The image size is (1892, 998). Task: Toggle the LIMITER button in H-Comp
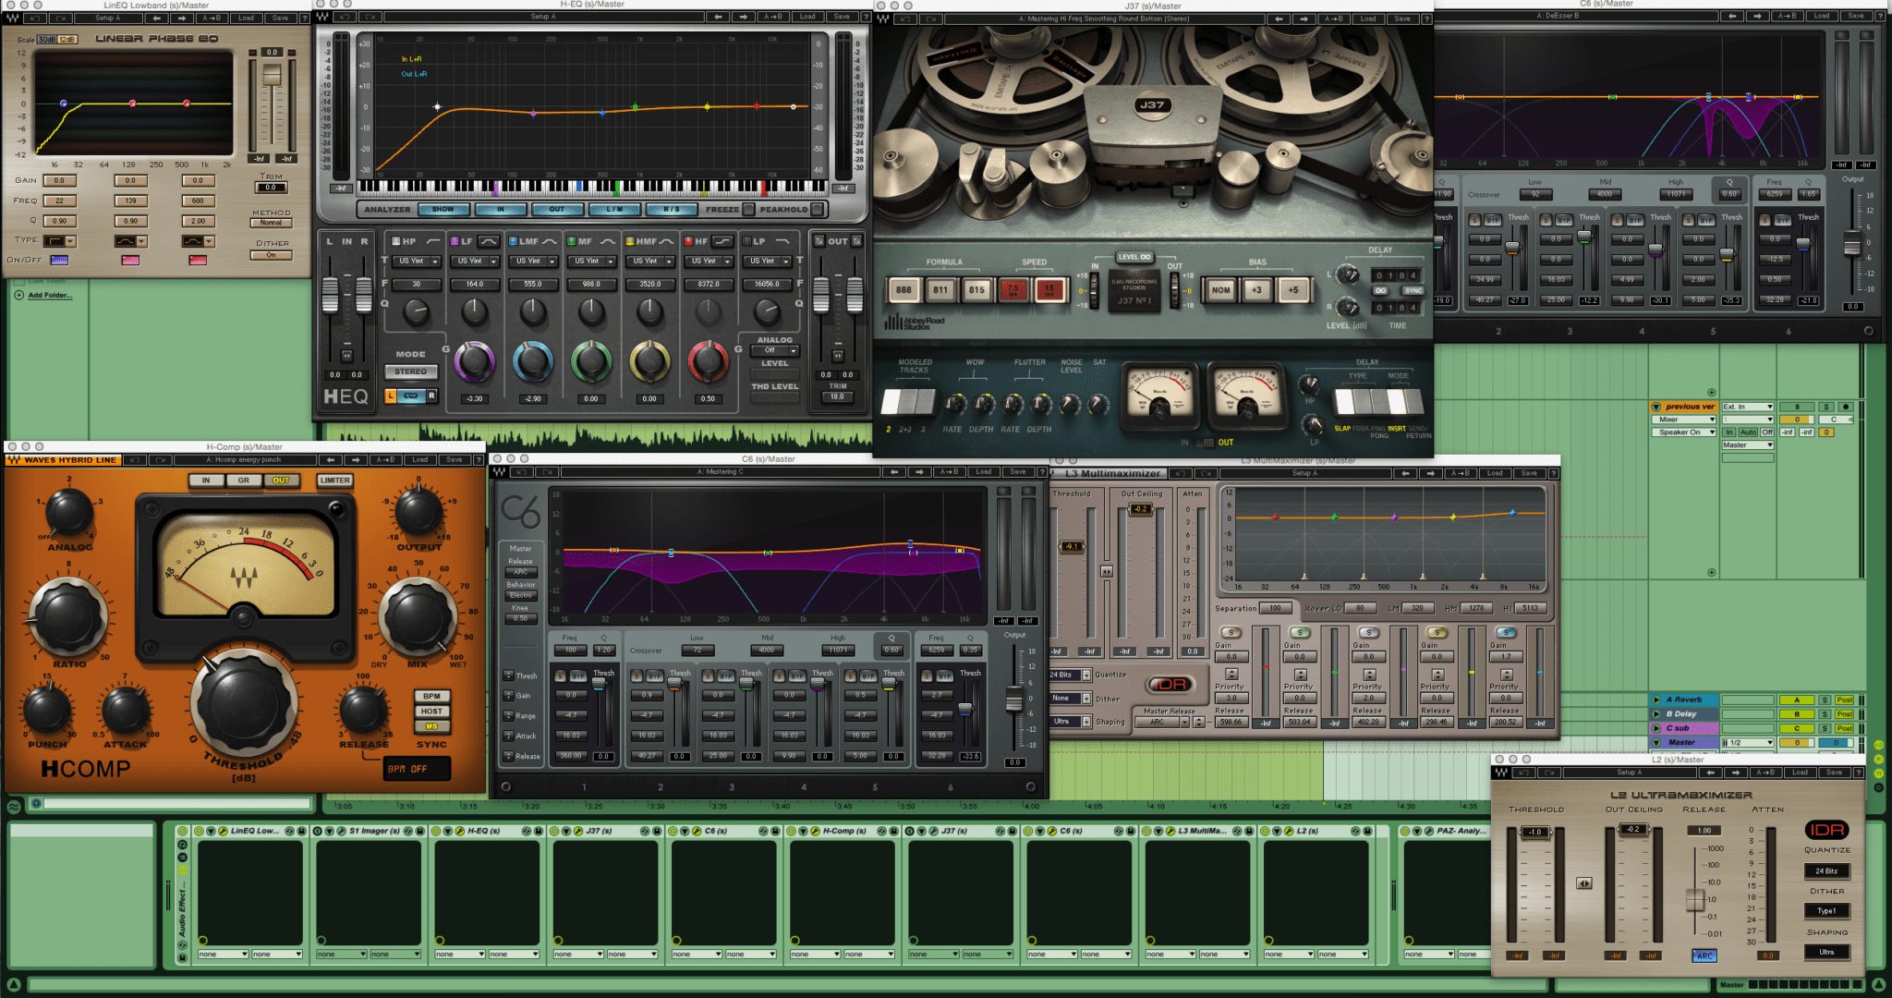pyautogui.click(x=334, y=481)
